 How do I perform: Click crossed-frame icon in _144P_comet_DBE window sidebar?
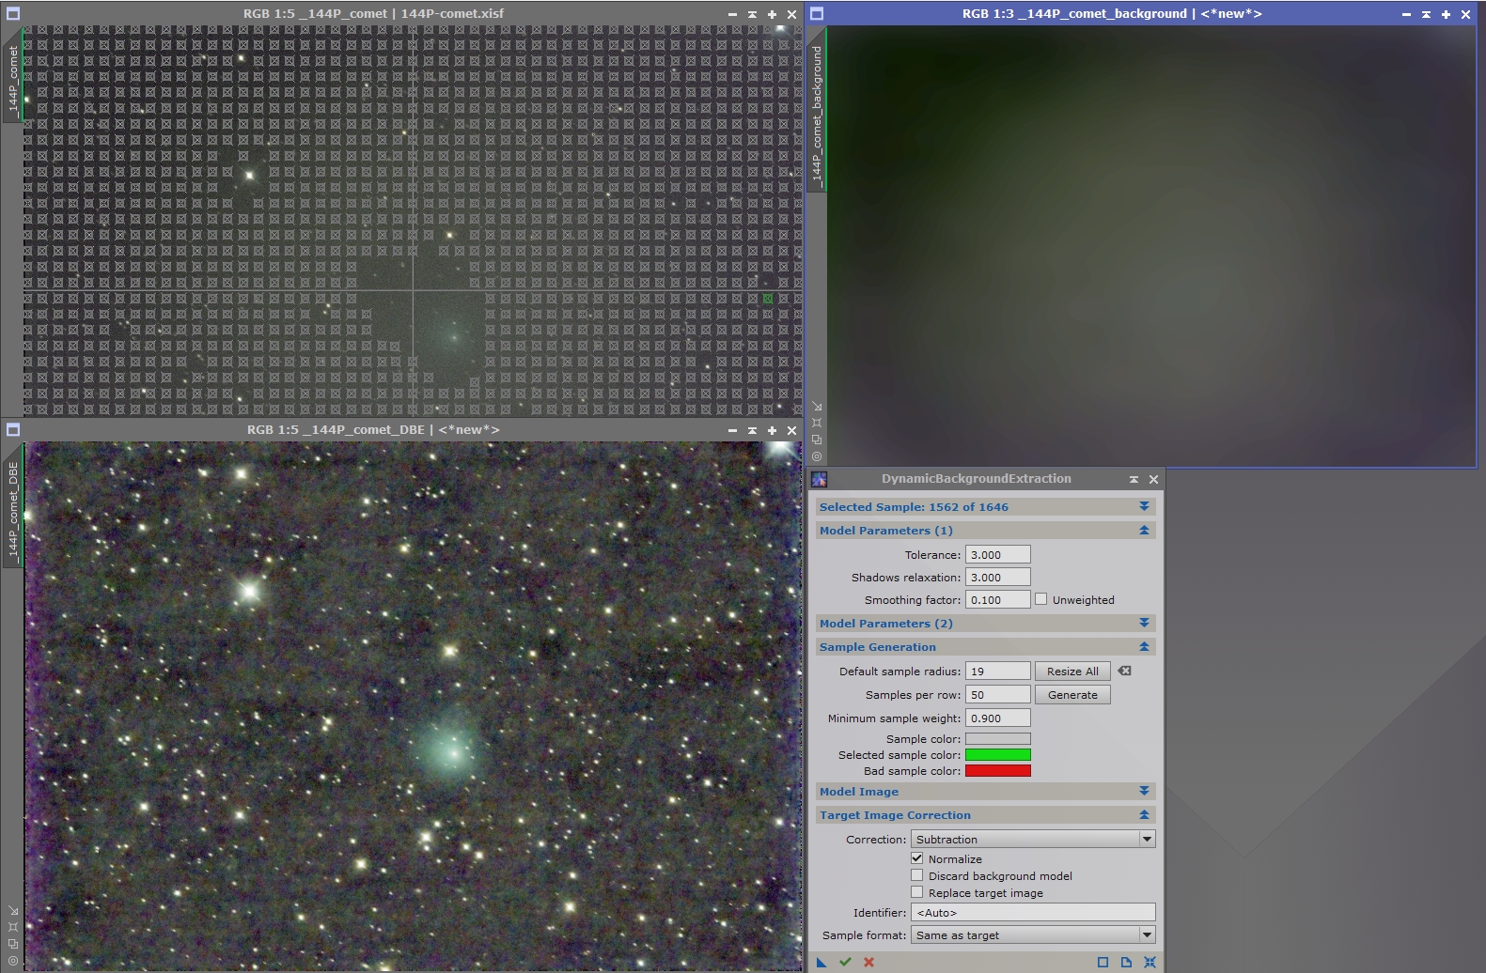pos(13,927)
